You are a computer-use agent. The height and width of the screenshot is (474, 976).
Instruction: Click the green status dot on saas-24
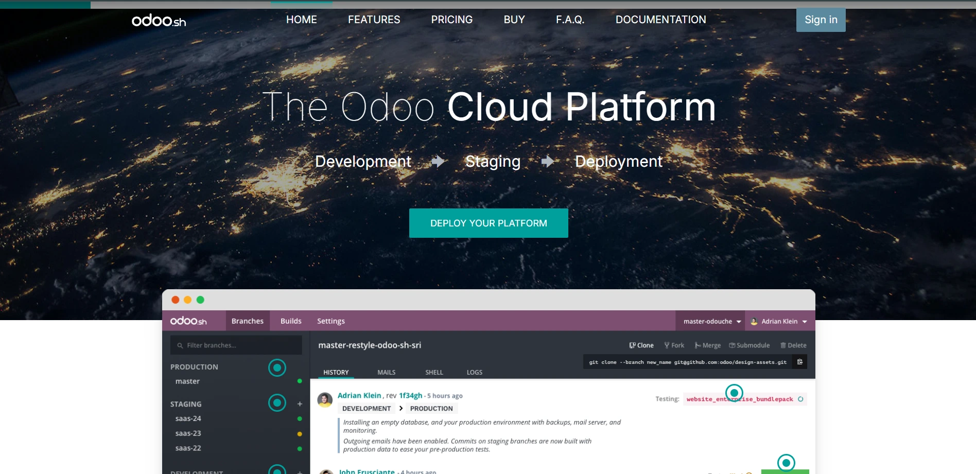click(300, 419)
